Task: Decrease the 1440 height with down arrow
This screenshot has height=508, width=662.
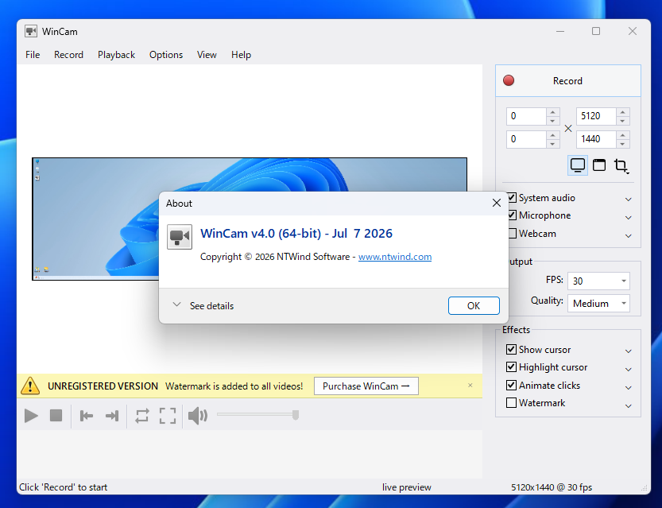Action: 623,144
